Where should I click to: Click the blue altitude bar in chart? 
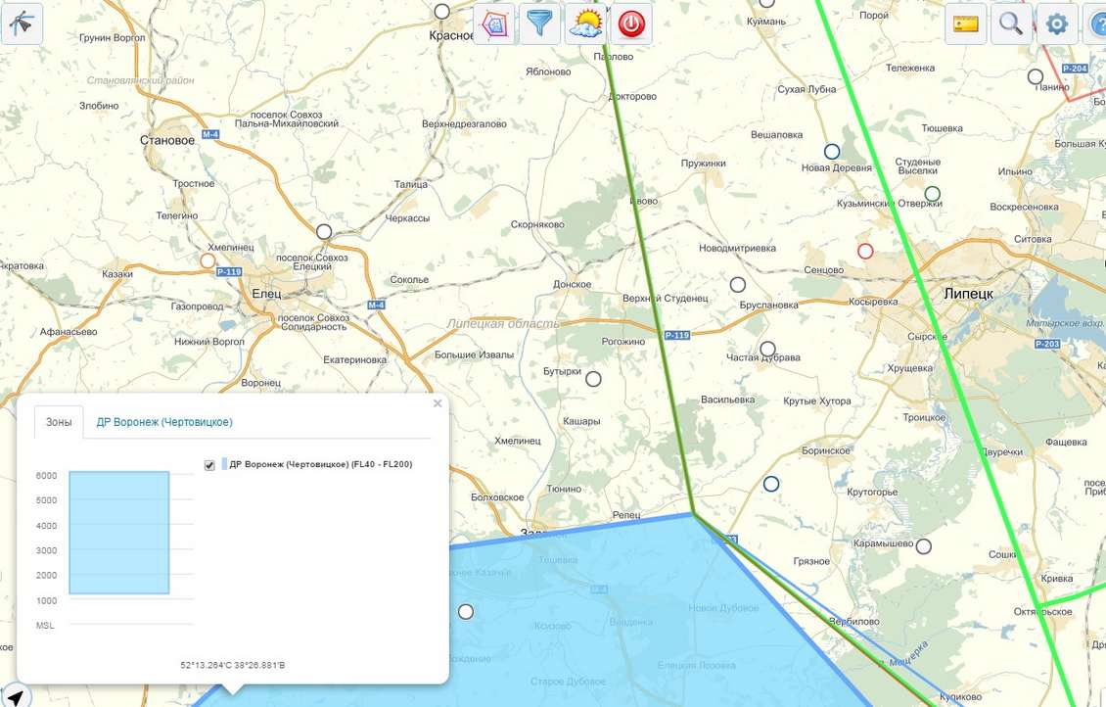(118, 533)
